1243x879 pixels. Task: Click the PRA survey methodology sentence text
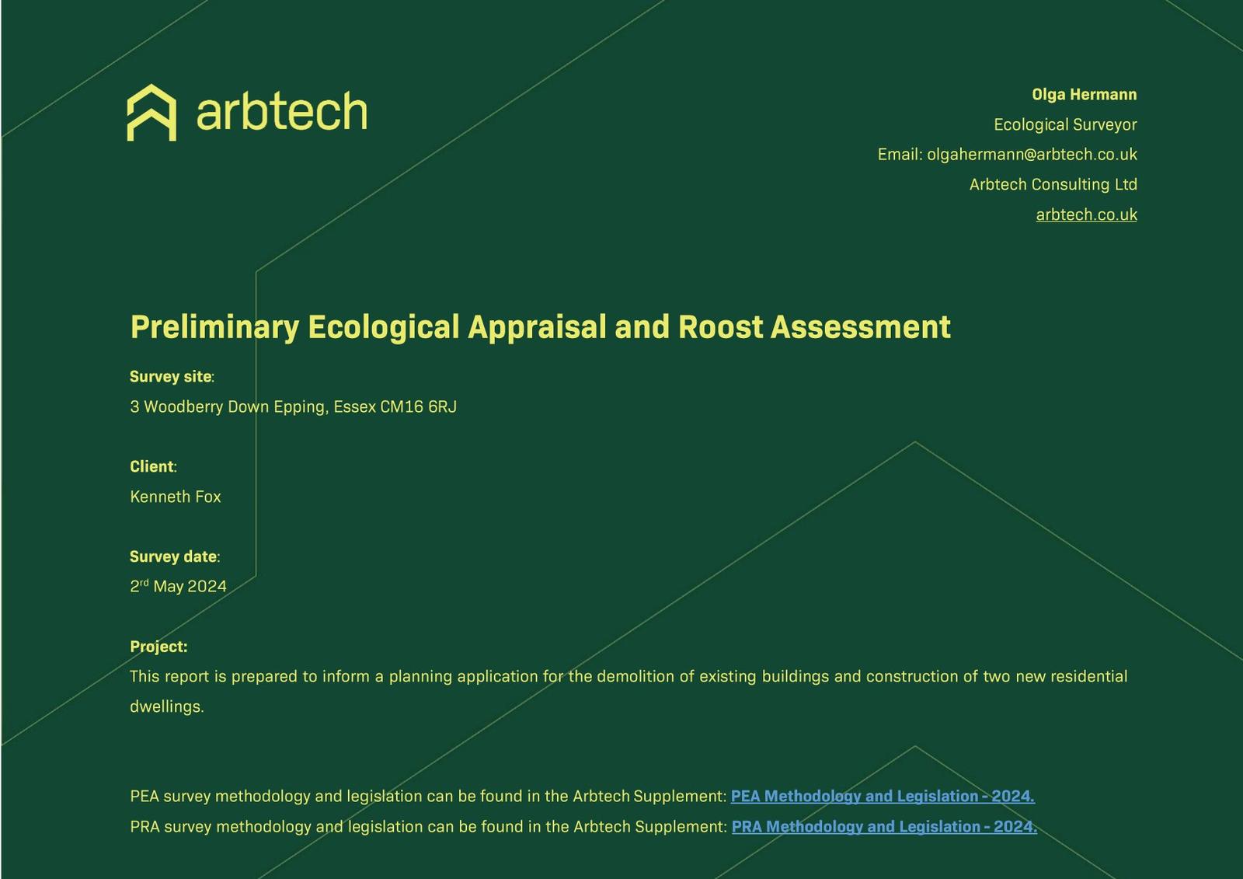[427, 826]
